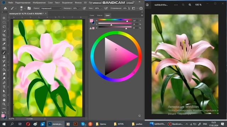Click the brightness slider in Color panel

pyautogui.click(x=115, y=27)
